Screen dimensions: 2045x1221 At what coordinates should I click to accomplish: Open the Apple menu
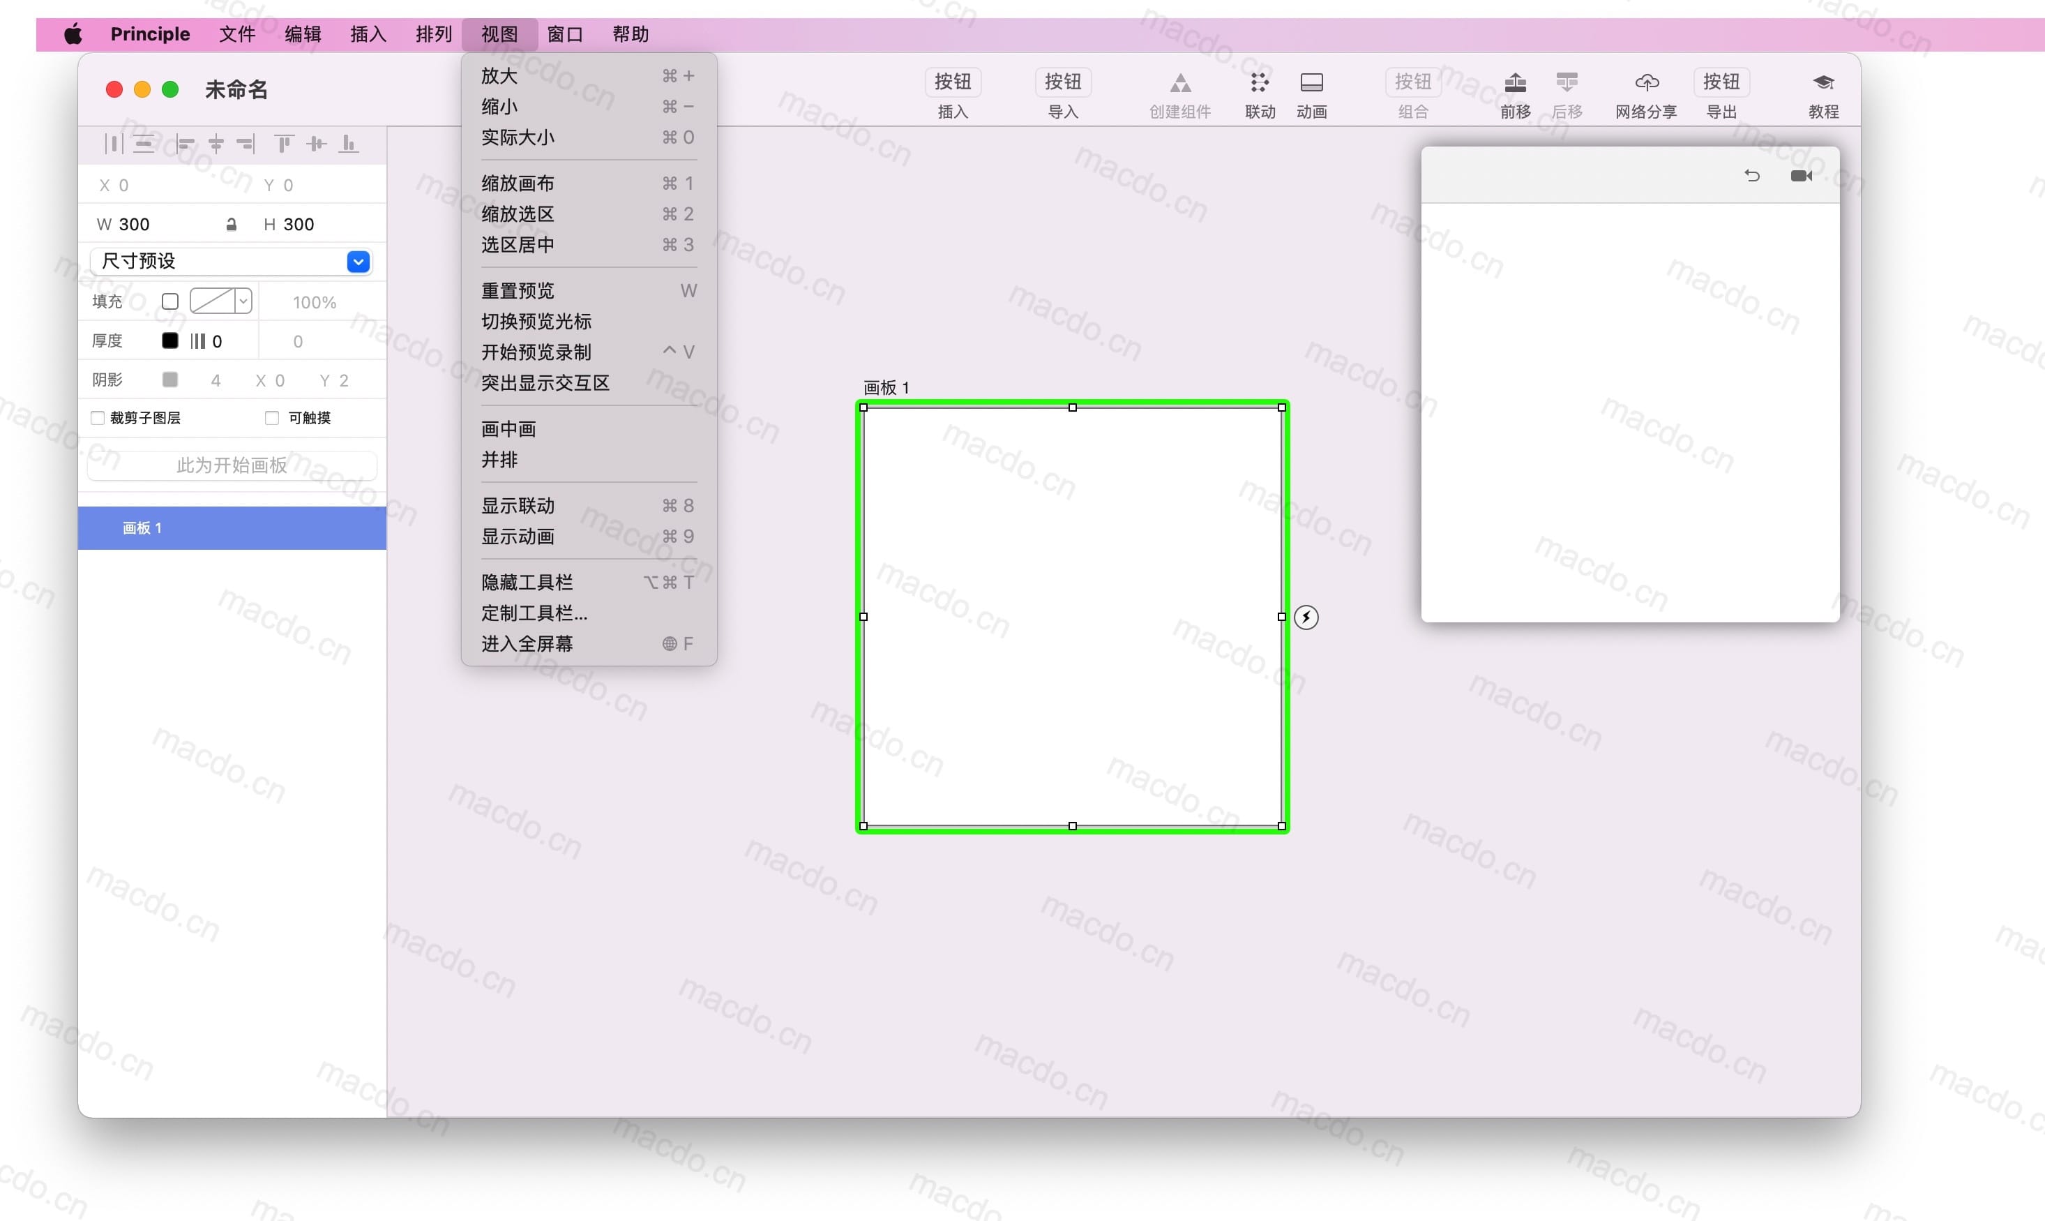coord(73,35)
